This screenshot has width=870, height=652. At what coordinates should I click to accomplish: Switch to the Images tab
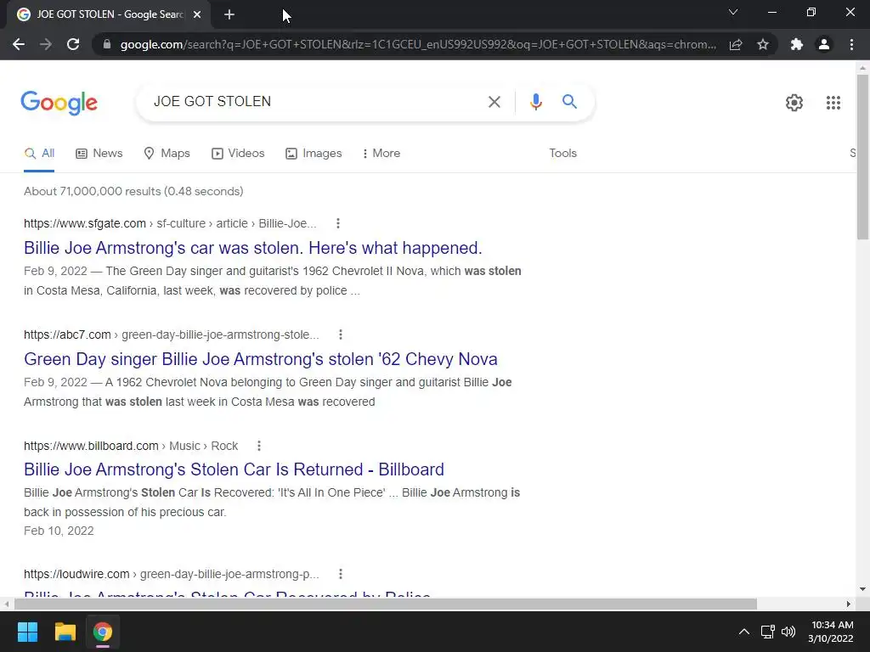[x=313, y=154]
